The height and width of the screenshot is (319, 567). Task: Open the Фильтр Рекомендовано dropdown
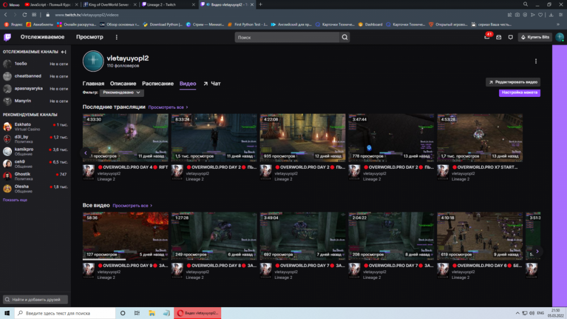point(121,92)
